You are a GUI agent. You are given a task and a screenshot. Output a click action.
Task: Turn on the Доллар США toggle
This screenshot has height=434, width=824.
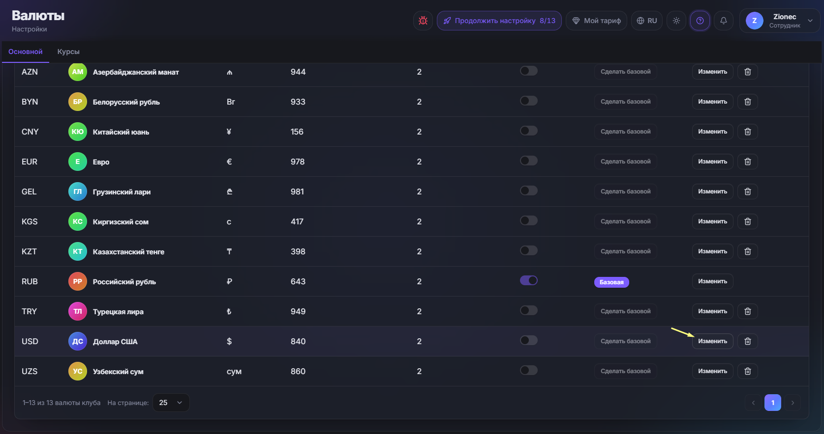coord(529,340)
